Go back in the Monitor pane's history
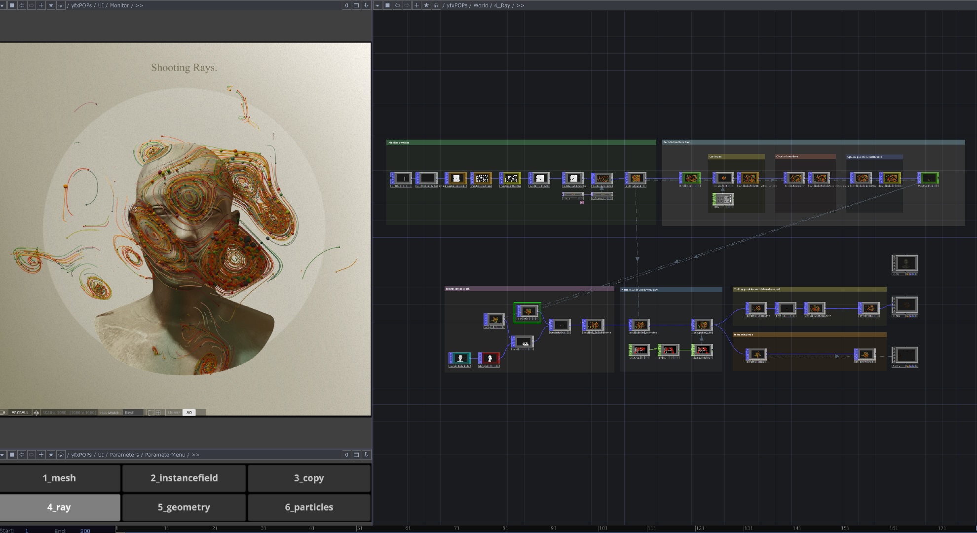This screenshot has height=533, width=977. point(22,5)
